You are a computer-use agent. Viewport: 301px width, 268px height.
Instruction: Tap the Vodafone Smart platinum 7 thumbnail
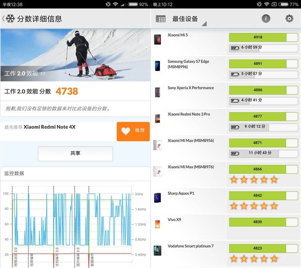click(157, 250)
